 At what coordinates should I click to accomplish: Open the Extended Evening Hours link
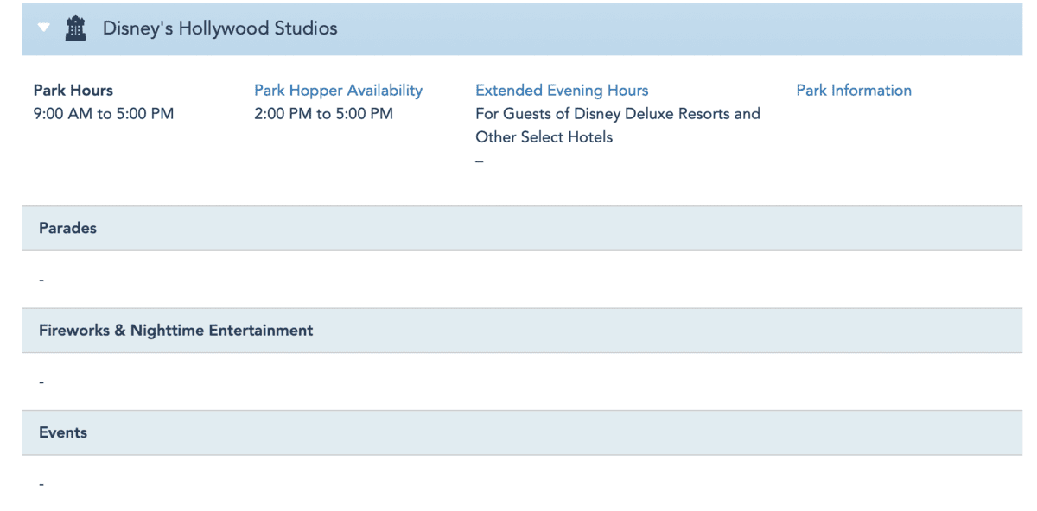click(x=562, y=91)
